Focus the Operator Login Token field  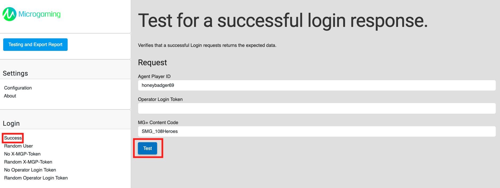317,108
